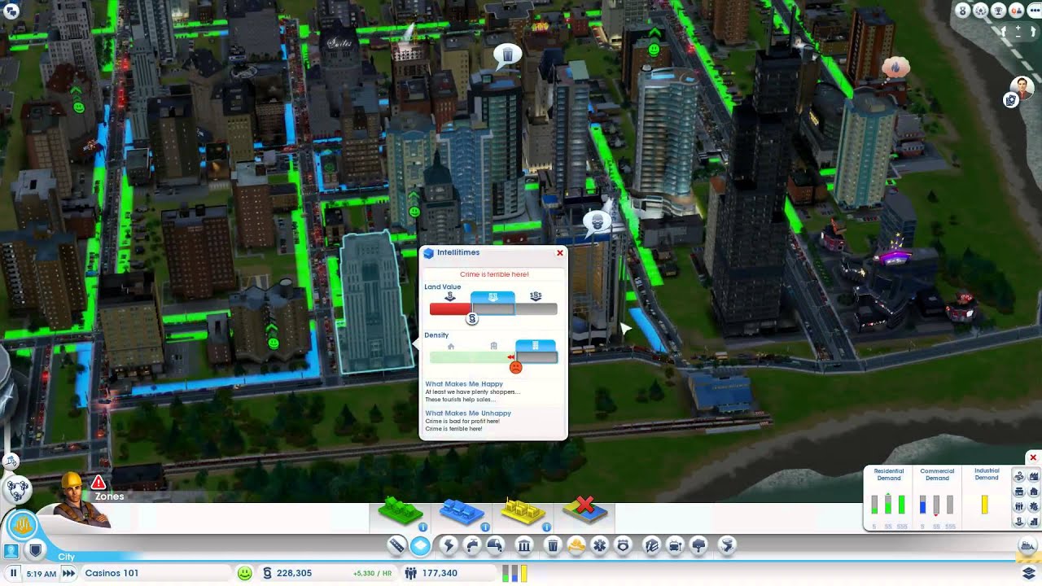The height and width of the screenshot is (586, 1042).
Task: Click the RCI demand bars in status bar
Action: point(514,573)
